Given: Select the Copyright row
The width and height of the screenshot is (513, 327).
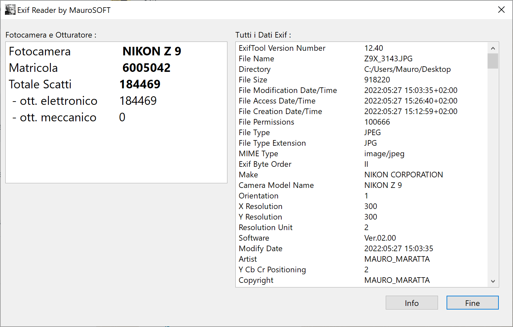Looking at the screenshot, I should point(362,280).
